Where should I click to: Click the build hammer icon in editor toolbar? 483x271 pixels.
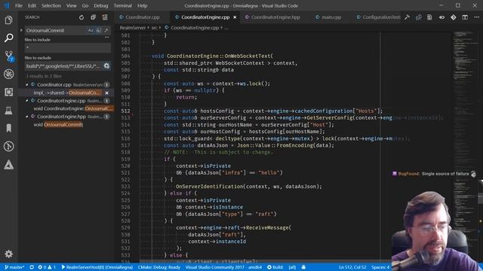click(408, 17)
